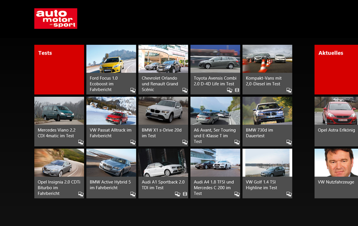This screenshot has width=358, height=226.
Task: Open gallery icon on VW Golf tile
Action: coord(289,194)
